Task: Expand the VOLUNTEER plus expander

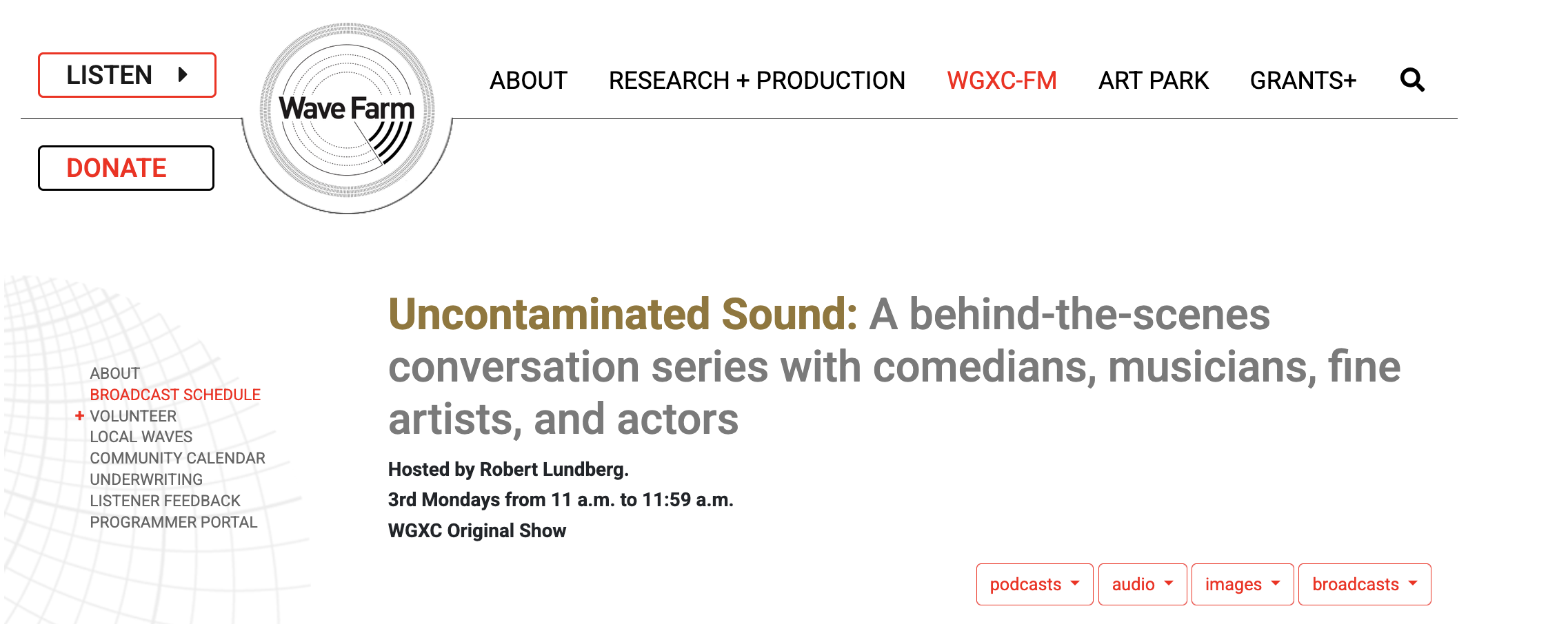Action: 79,416
